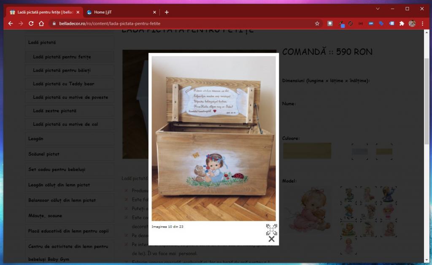This screenshot has width=432, height=265.
Task: Open the Extensions puzzle piece menu
Action: pos(402,24)
